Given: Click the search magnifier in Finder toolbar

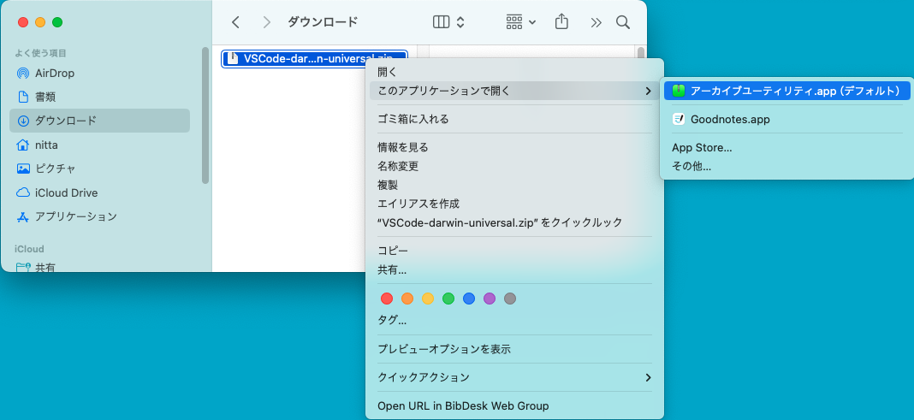Looking at the screenshot, I should (x=623, y=22).
